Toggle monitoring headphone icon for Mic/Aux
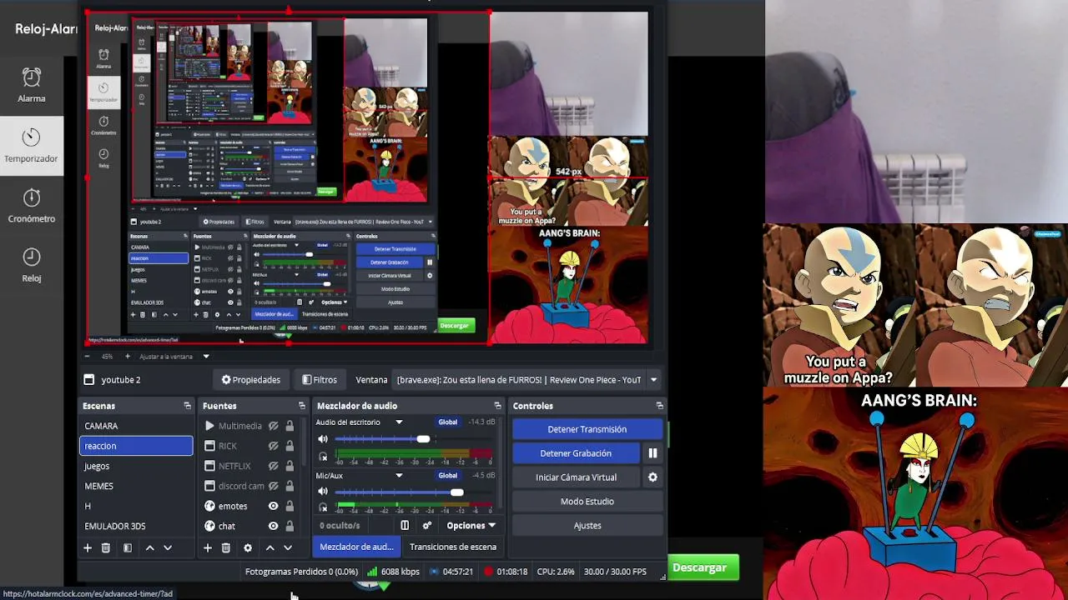 tap(323, 507)
